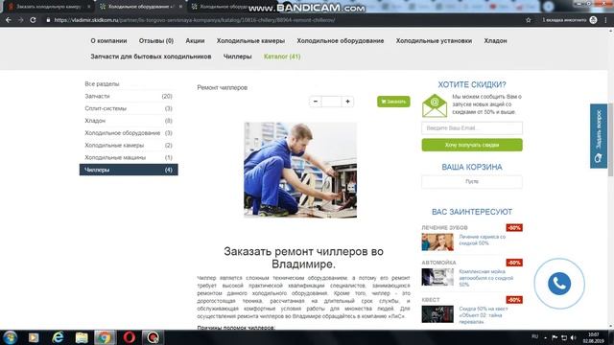Open 'Холодильные камеры' in the top menu

point(250,40)
